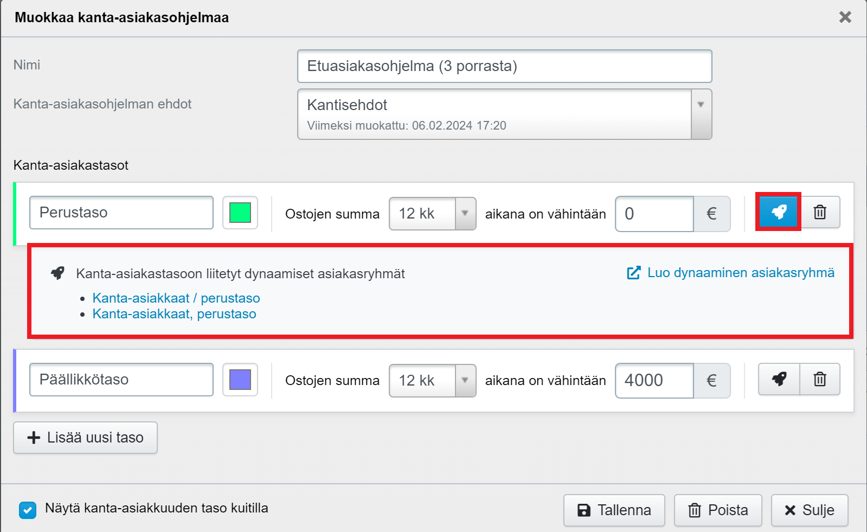
Task: Click the Tallenna save button
Action: (614, 510)
